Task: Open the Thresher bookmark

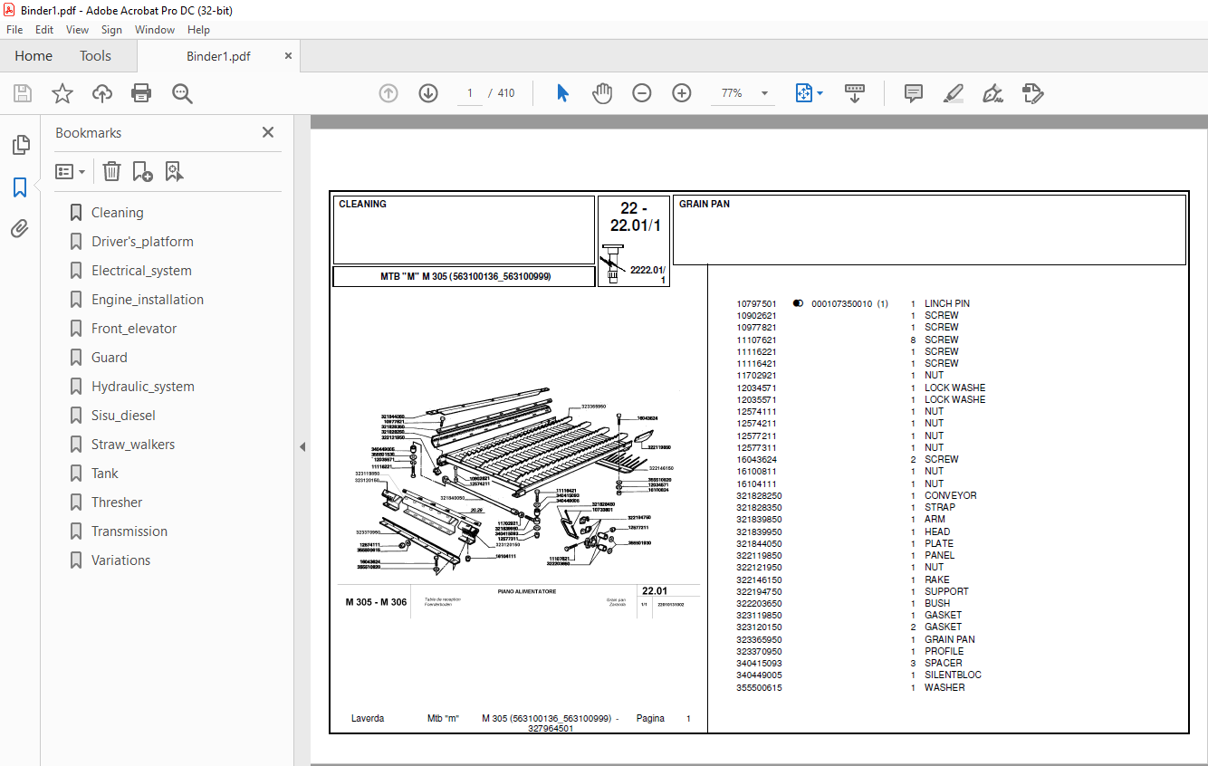Action: tap(117, 503)
